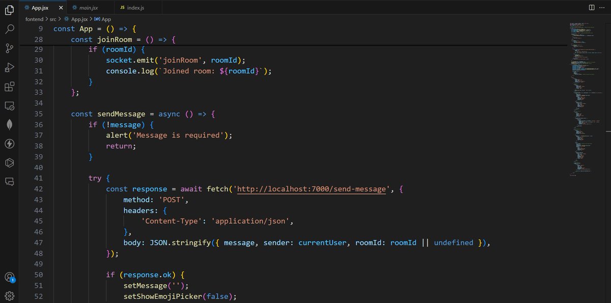Click 'response.ok' on line 50
Viewport: 611px width, 303px height.
pos(147,275)
